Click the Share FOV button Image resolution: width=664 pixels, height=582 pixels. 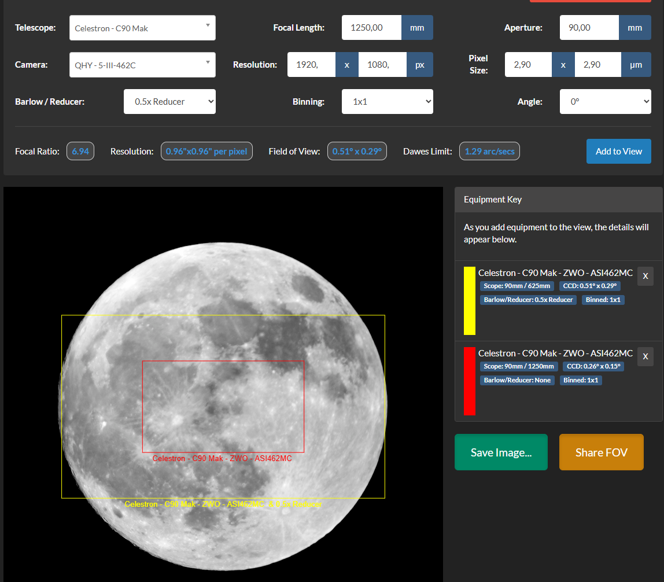click(x=602, y=452)
